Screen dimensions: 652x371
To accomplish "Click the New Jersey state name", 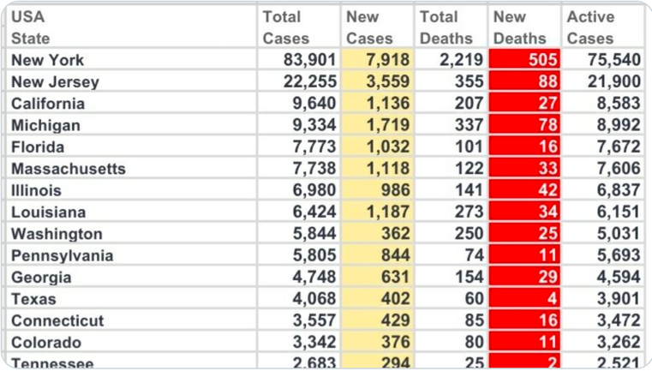I will point(55,82).
